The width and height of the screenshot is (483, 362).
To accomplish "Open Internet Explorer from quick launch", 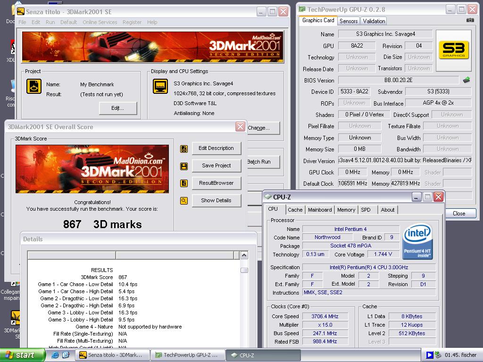I will pyautogui.click(x=55, y=355).
